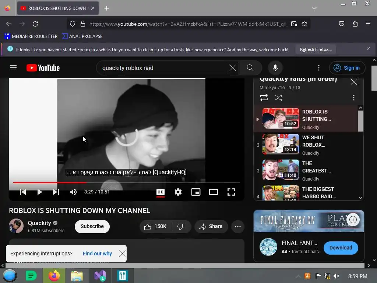This screenshot has height=283, width=377.
Task: Open Windows Start orb
Action: pos(10,276)
